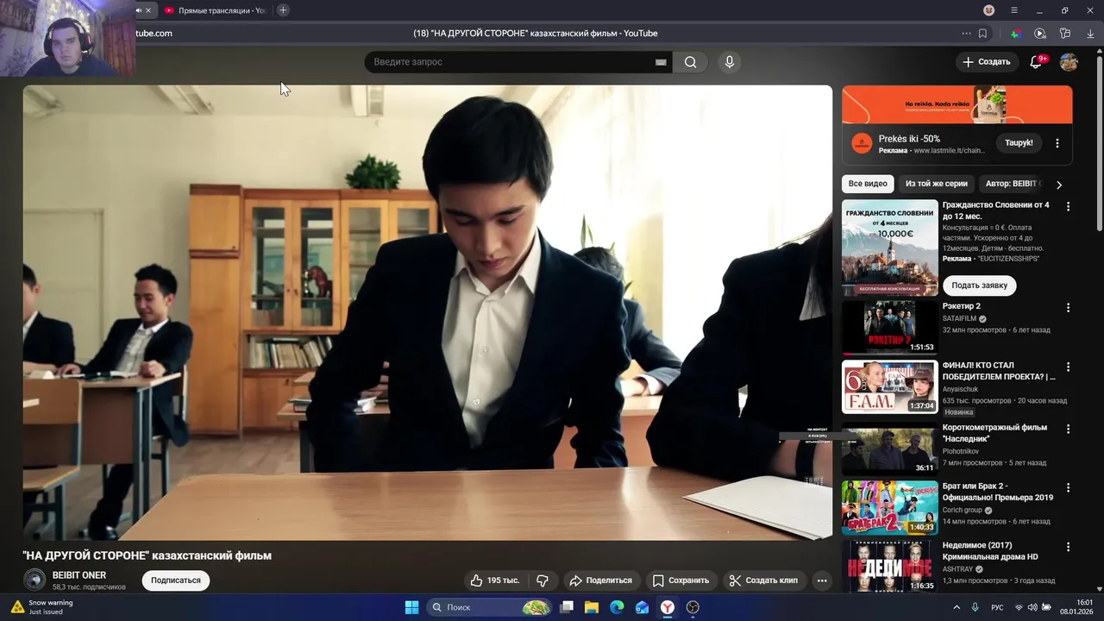Open SATAIFILM channel link
Screen dimensions: 1104x621
(x=959, y=319)
